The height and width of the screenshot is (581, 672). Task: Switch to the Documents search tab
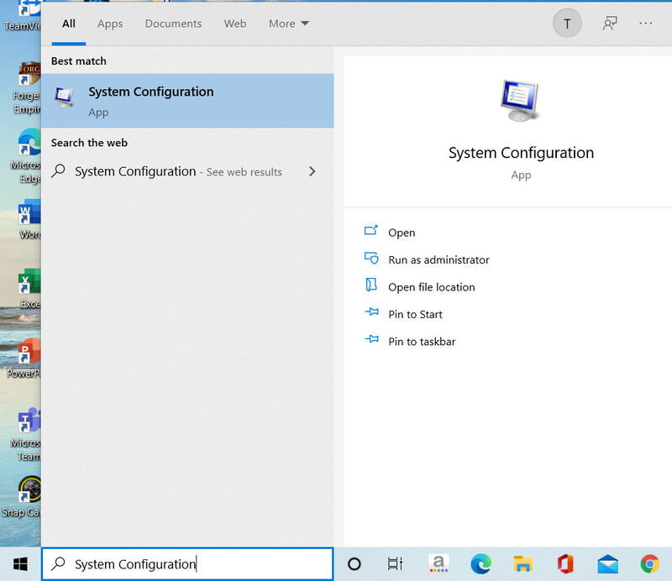pos(173,24)
